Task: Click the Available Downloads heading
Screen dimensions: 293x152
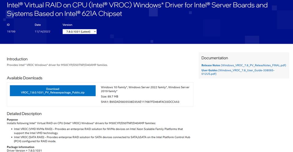Action: 24,78
